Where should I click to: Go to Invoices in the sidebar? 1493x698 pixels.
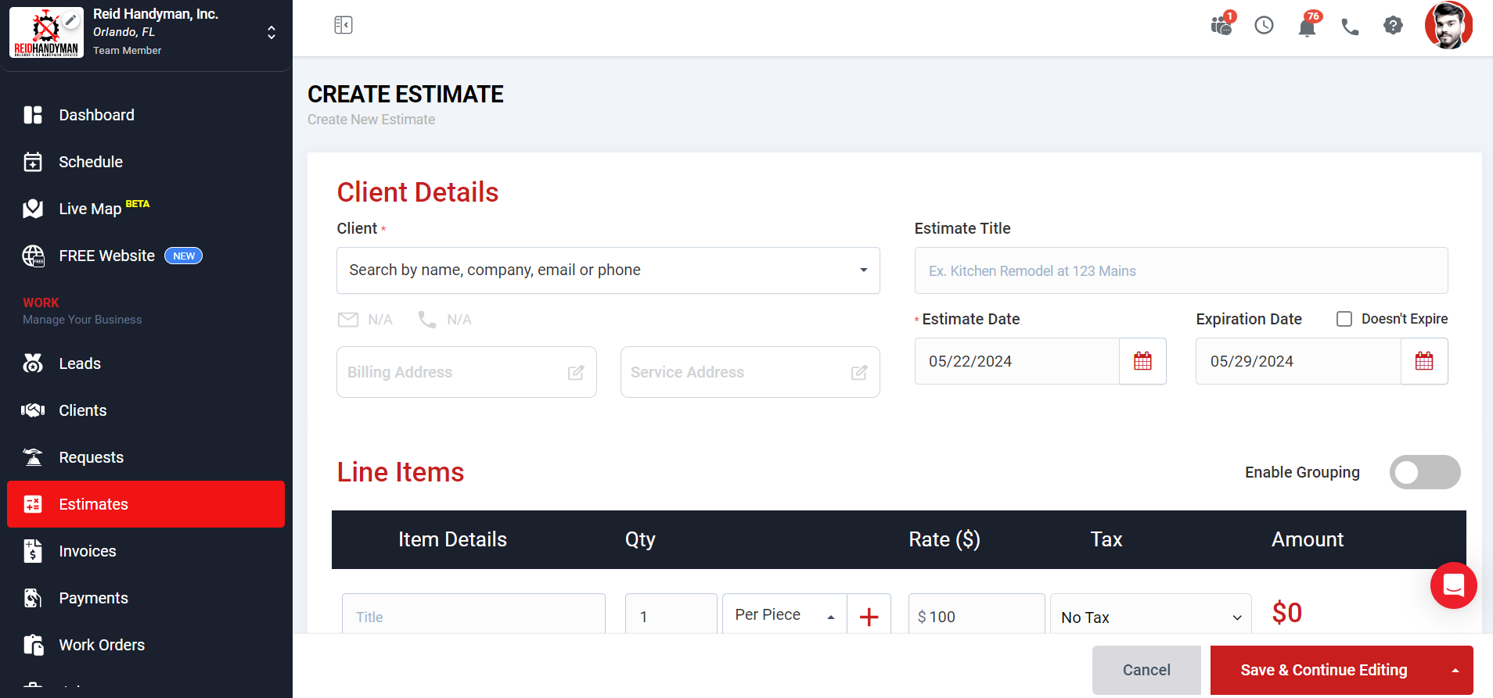tap(88, 551)
